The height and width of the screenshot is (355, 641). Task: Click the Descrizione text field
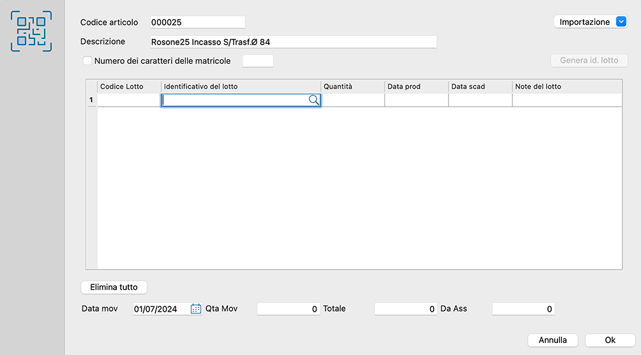[x=293, y=42]
